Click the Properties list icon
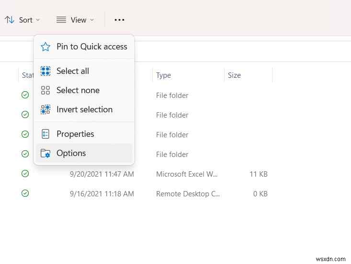This screenshot has height=264, width=351. pos(45,134)
